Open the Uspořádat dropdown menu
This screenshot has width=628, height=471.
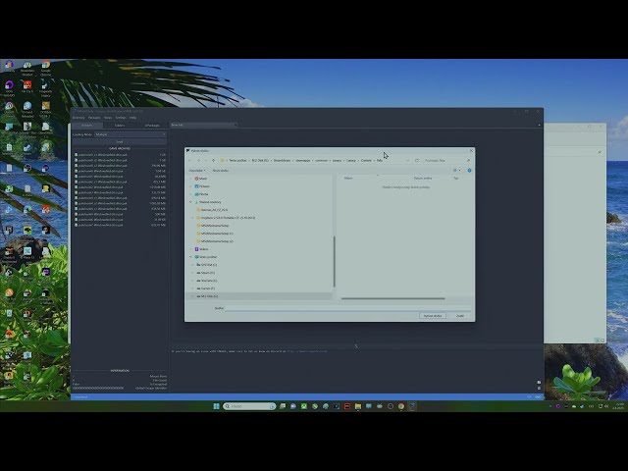[x=196, y=170]
